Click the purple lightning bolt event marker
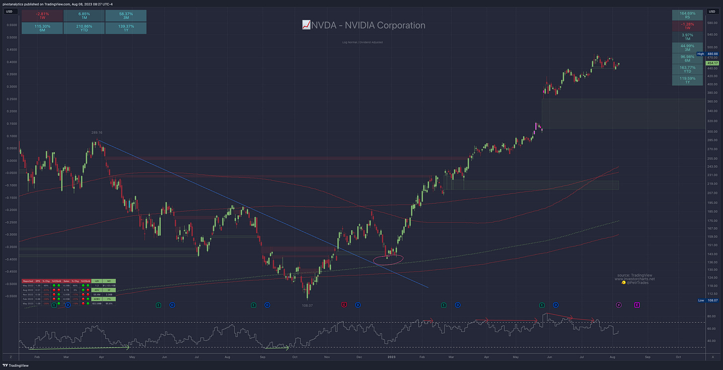Image resolution: width=723 pixels, height=370 pixels. point(619,305)
